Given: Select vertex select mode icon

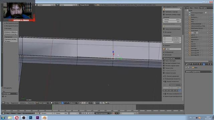Looking at the screenshot, I should (x=80, y=103).
